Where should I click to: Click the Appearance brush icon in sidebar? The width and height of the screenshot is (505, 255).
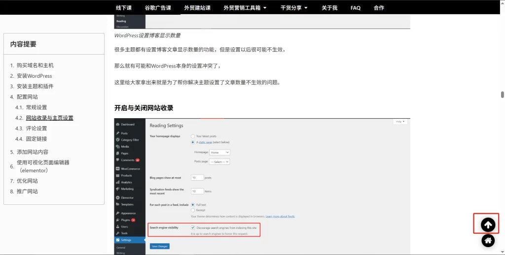pos(117,213)
